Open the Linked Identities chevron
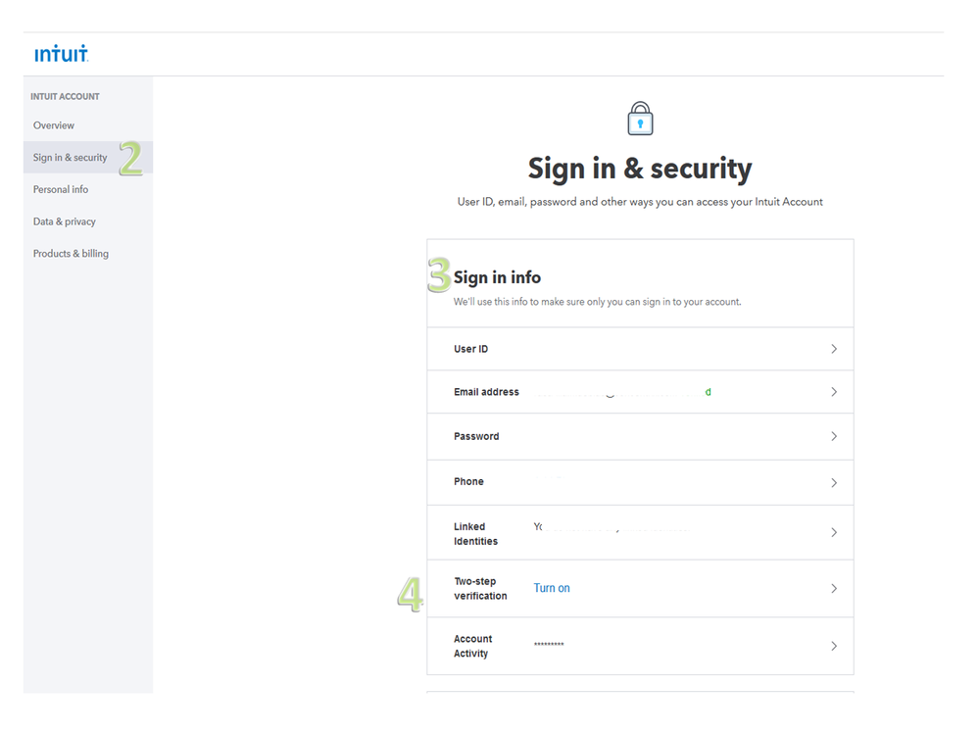The height and width of the screenshot is (734, 979). pos(834,533)
